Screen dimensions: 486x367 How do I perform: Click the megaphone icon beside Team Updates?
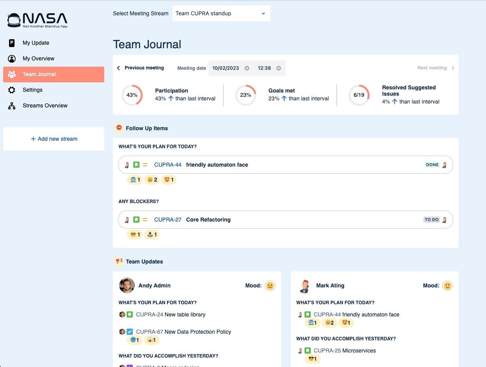click(x=119, y=261)
